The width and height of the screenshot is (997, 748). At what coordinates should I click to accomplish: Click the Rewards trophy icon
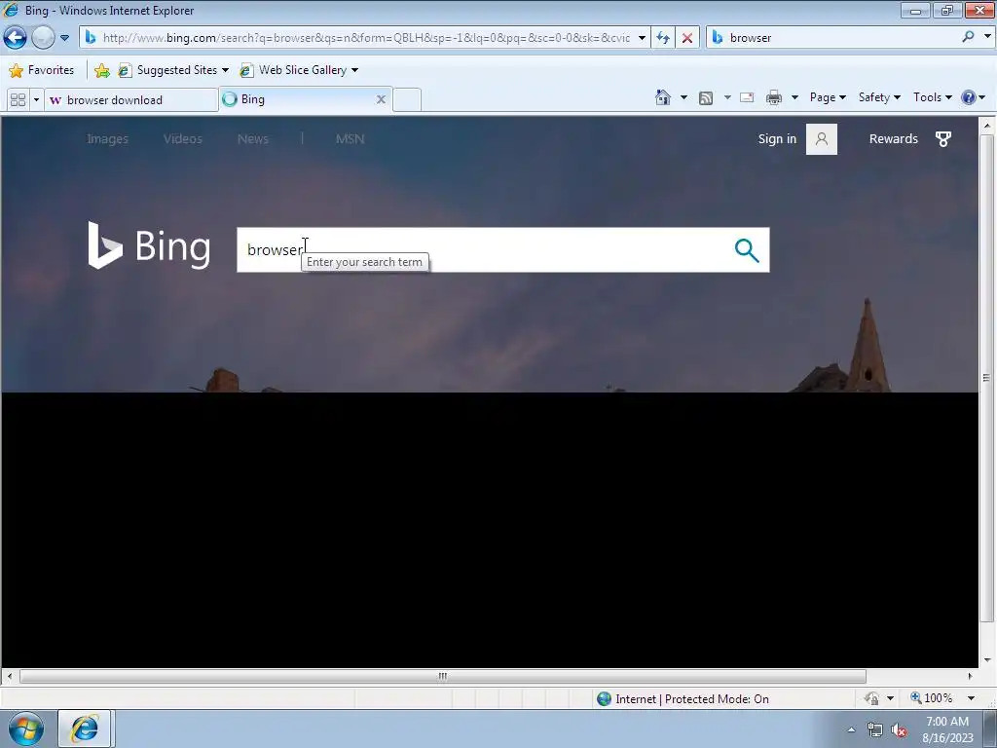943,139
